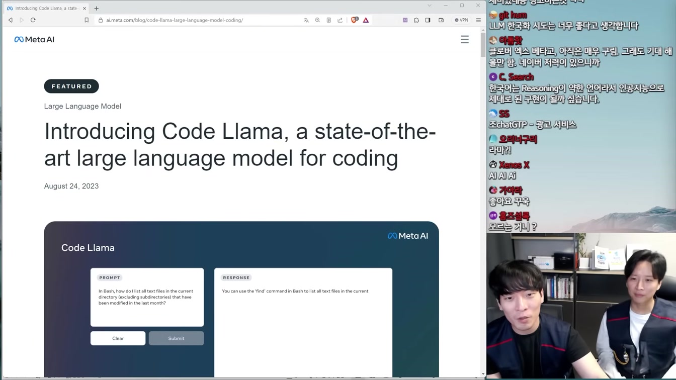Go forward using the forward arrow
This screenshot has width=676, height=380.
22,20
